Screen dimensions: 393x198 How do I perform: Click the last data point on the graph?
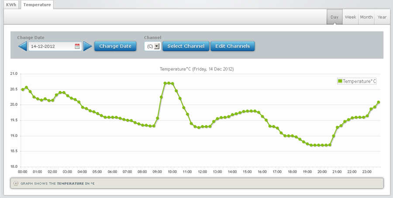click(x=379, y=102)
